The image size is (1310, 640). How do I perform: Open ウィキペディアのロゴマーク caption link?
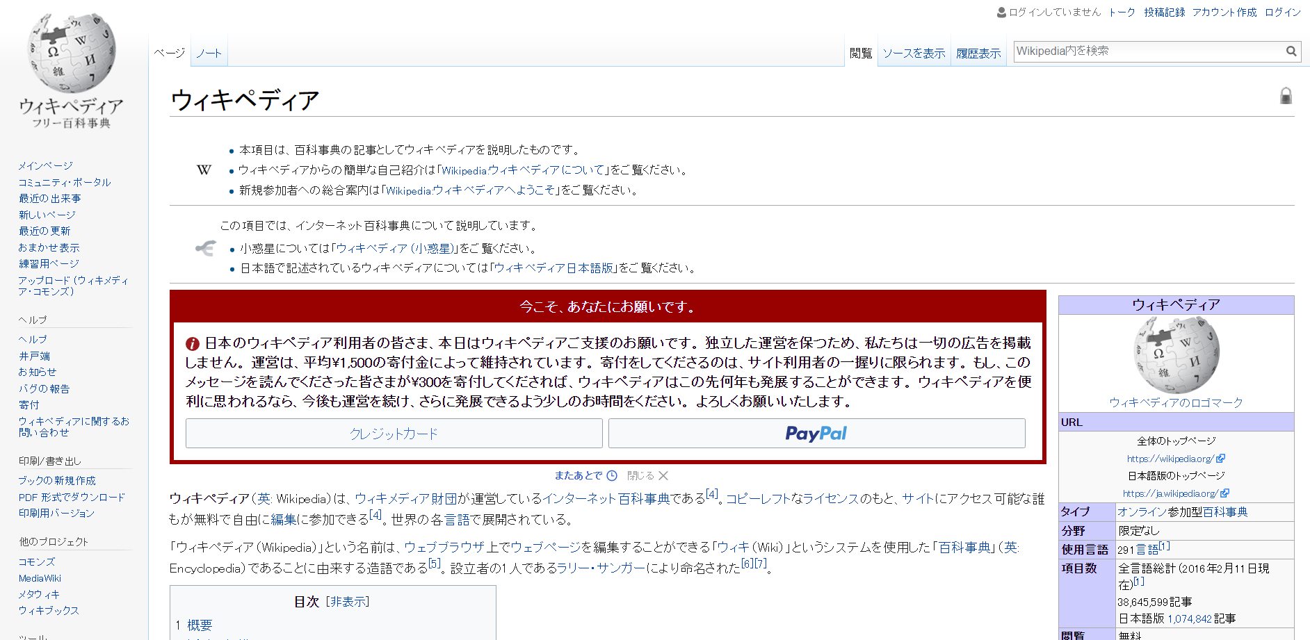pos(1176,403)
